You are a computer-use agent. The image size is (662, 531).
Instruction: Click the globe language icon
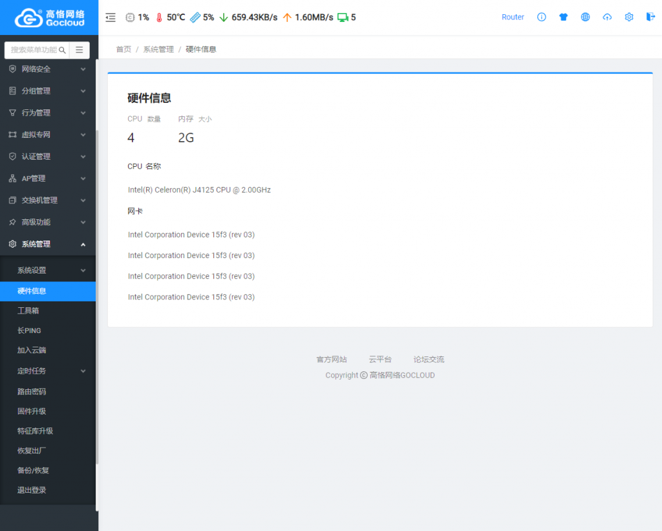[585, 17]
